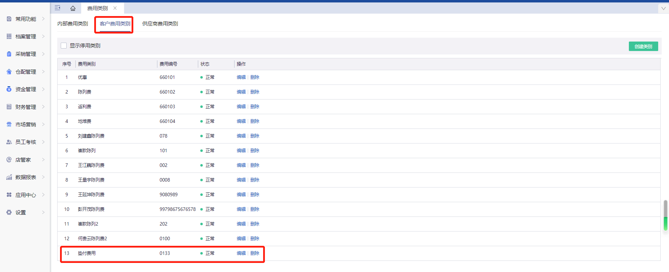Edit the 地堆费 category
This screenshot has height=272, width=669.
pos(241,121)
